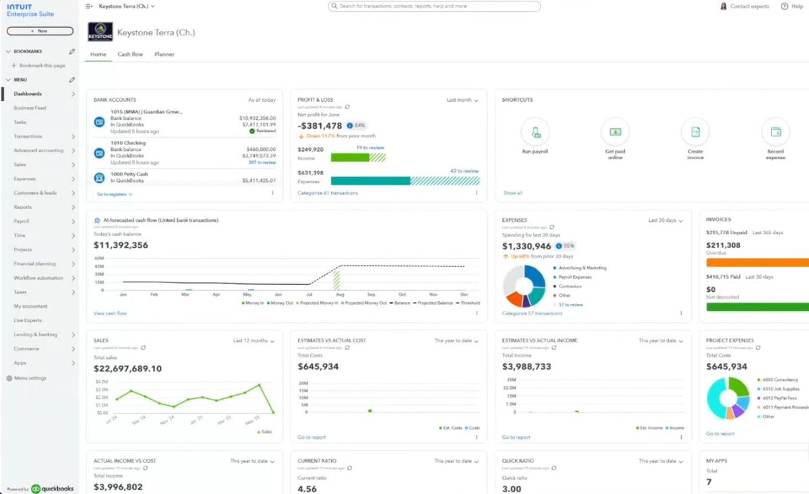This screenshot has width=809, height=494.
Task: Open the Keystone Terra company switcher dropdown
Action: point(127,6)
